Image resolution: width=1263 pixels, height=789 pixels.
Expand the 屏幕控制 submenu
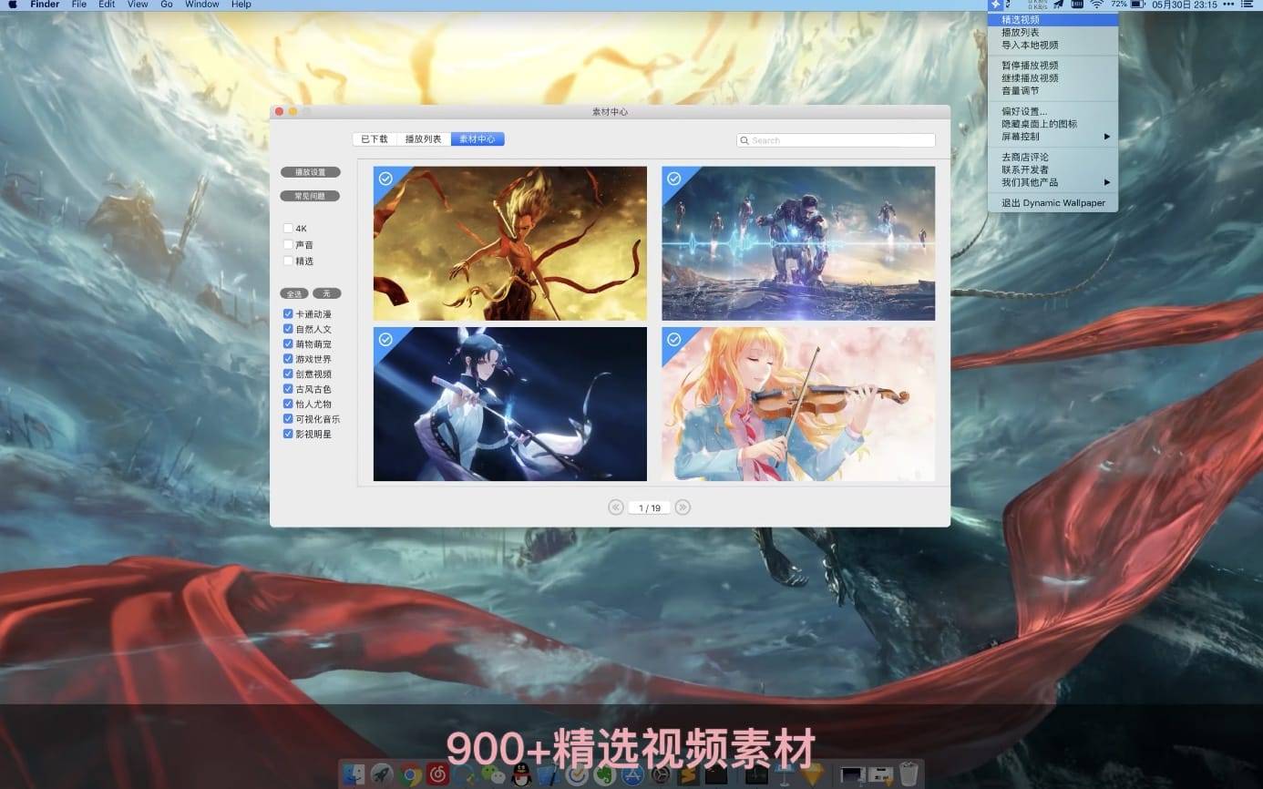(x=1052, y=137)
